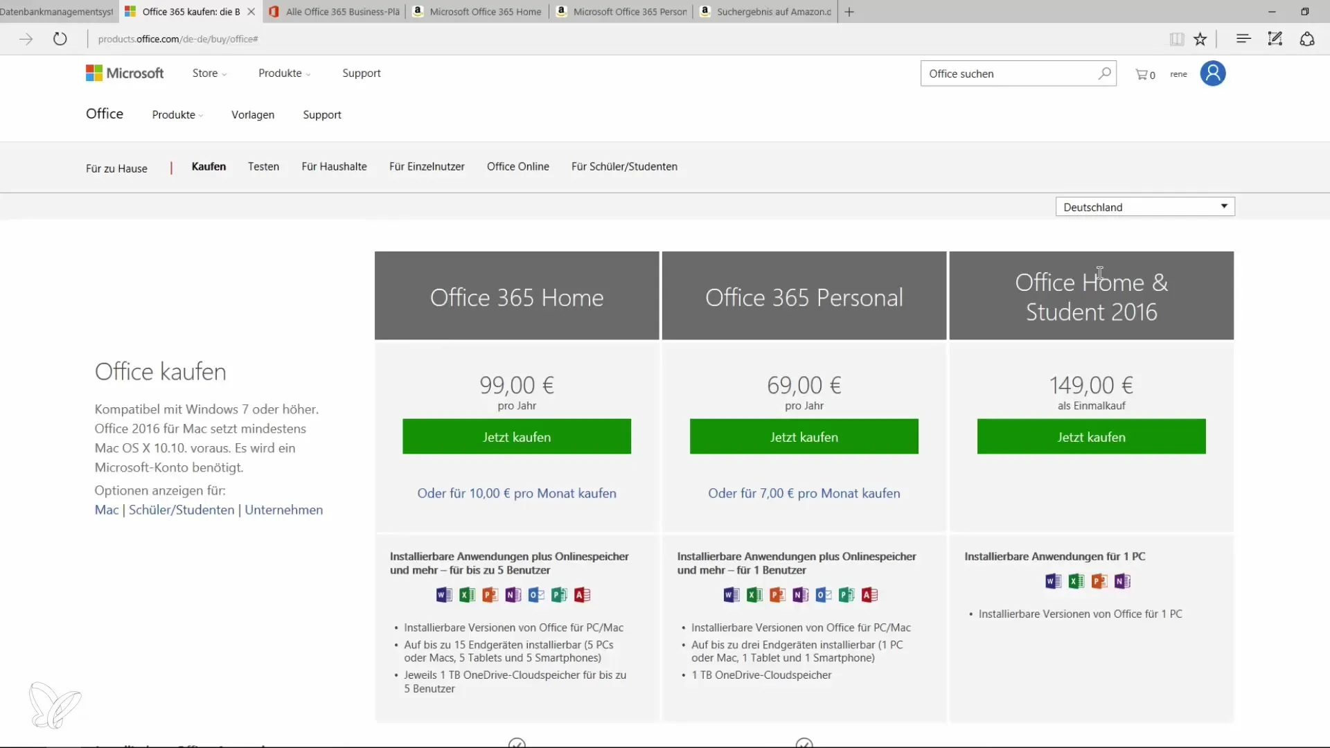
Task: Click the share/notifications icon in toolbar
Action: coord(1307,39)
